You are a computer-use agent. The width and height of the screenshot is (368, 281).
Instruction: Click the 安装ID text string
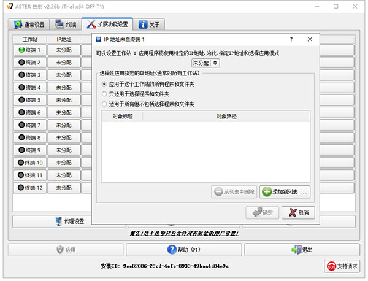(x=164, y=266)
